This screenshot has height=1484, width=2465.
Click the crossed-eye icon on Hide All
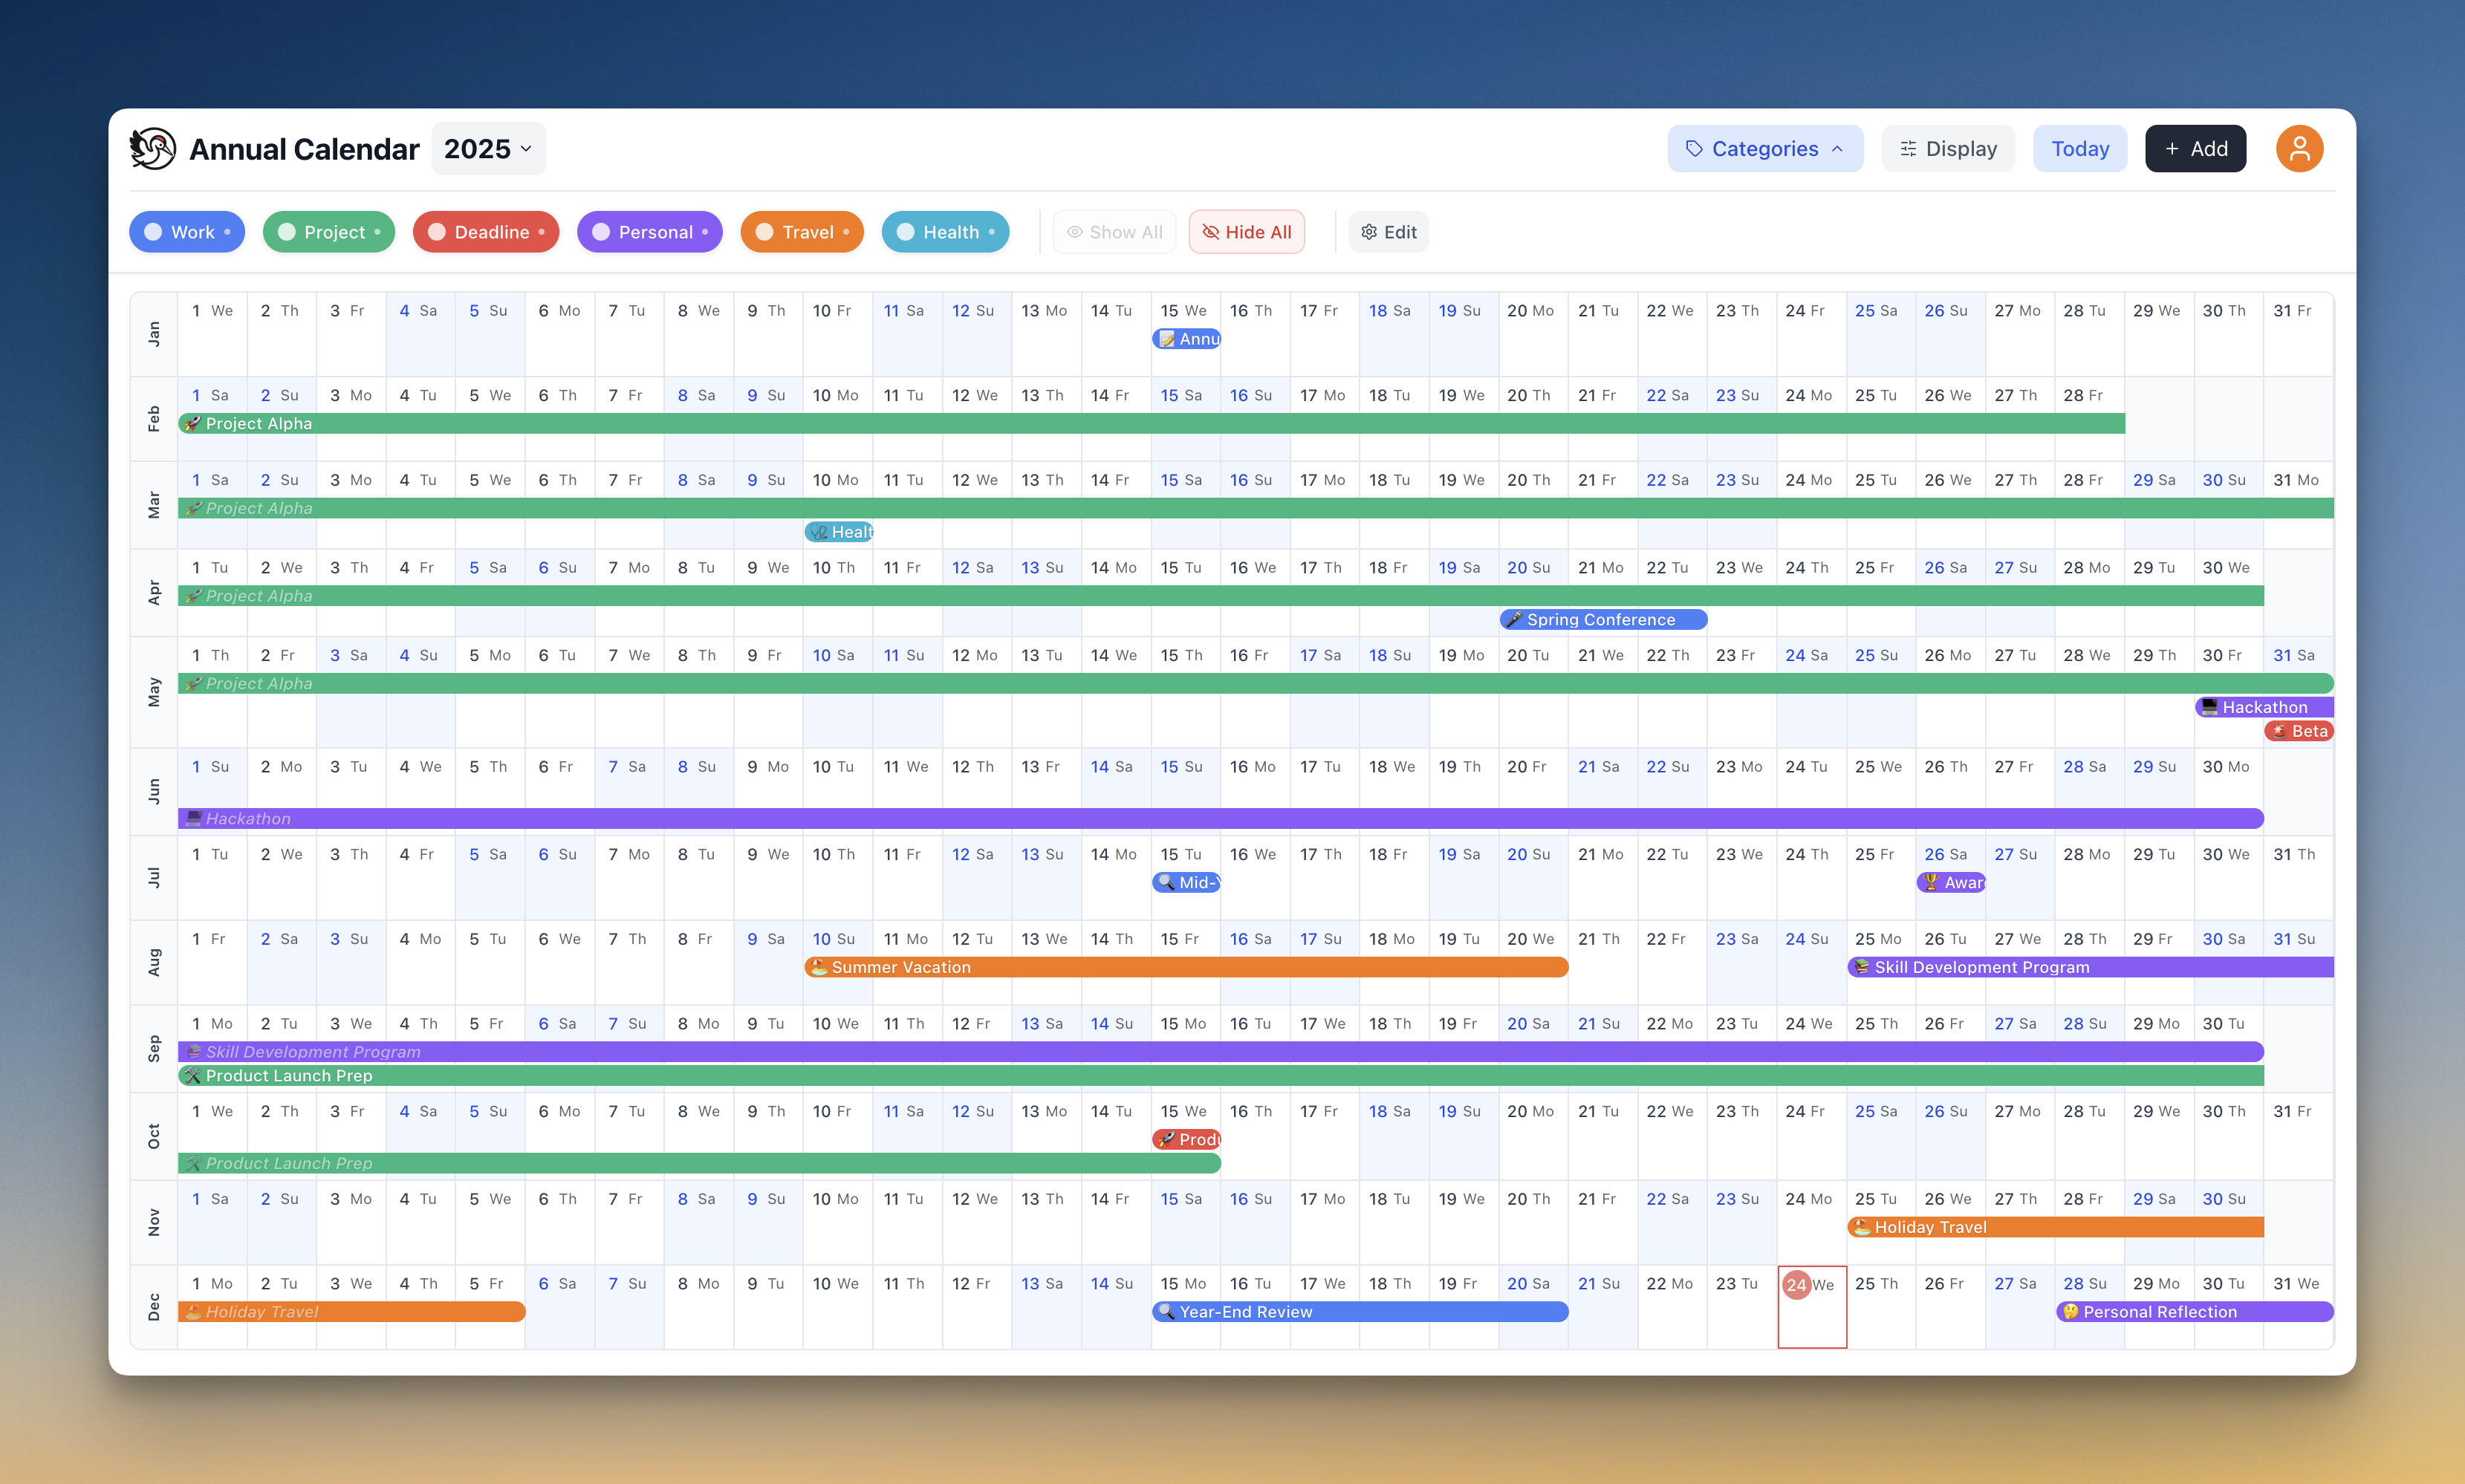(x=1210, y=232)
